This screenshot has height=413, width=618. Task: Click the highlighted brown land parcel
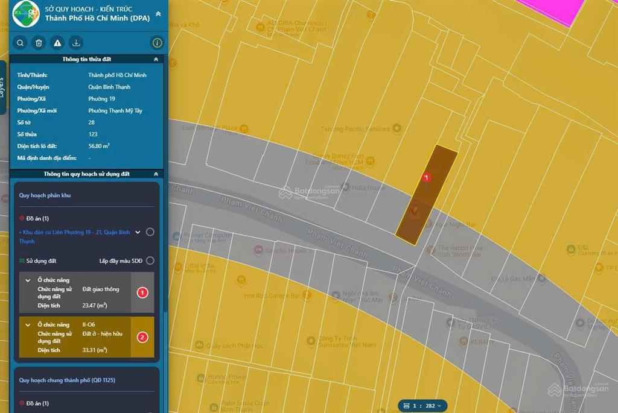tap(427, 195)
